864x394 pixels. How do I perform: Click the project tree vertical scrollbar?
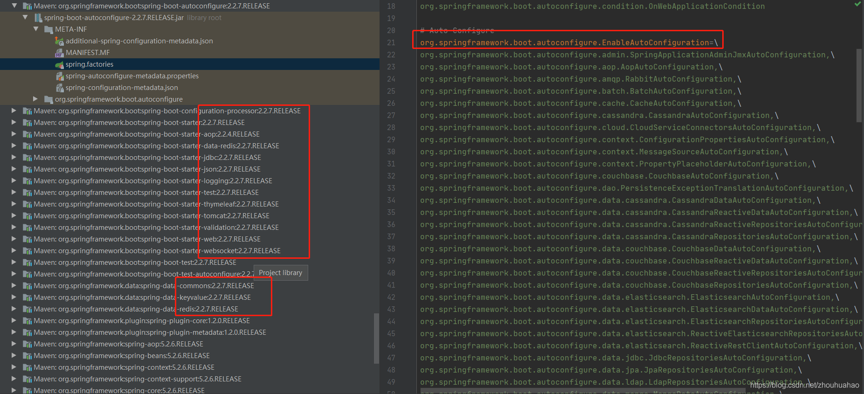(x=376, y=338)
